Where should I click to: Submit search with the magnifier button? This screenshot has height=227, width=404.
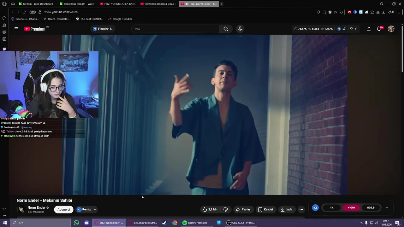coord(226,29)
